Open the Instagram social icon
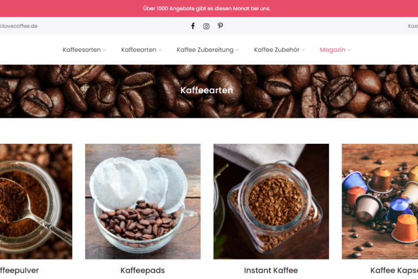This screenshot has height=279, width=418. pos(206,26)
